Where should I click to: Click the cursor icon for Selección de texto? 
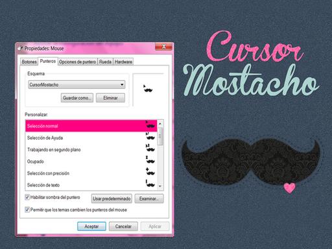click(150, 183)
